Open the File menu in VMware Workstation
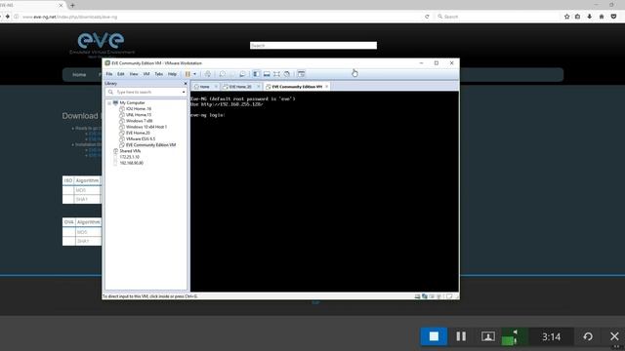Image resolution: width=625 pixels, height=351 pixels. point(108,74)
